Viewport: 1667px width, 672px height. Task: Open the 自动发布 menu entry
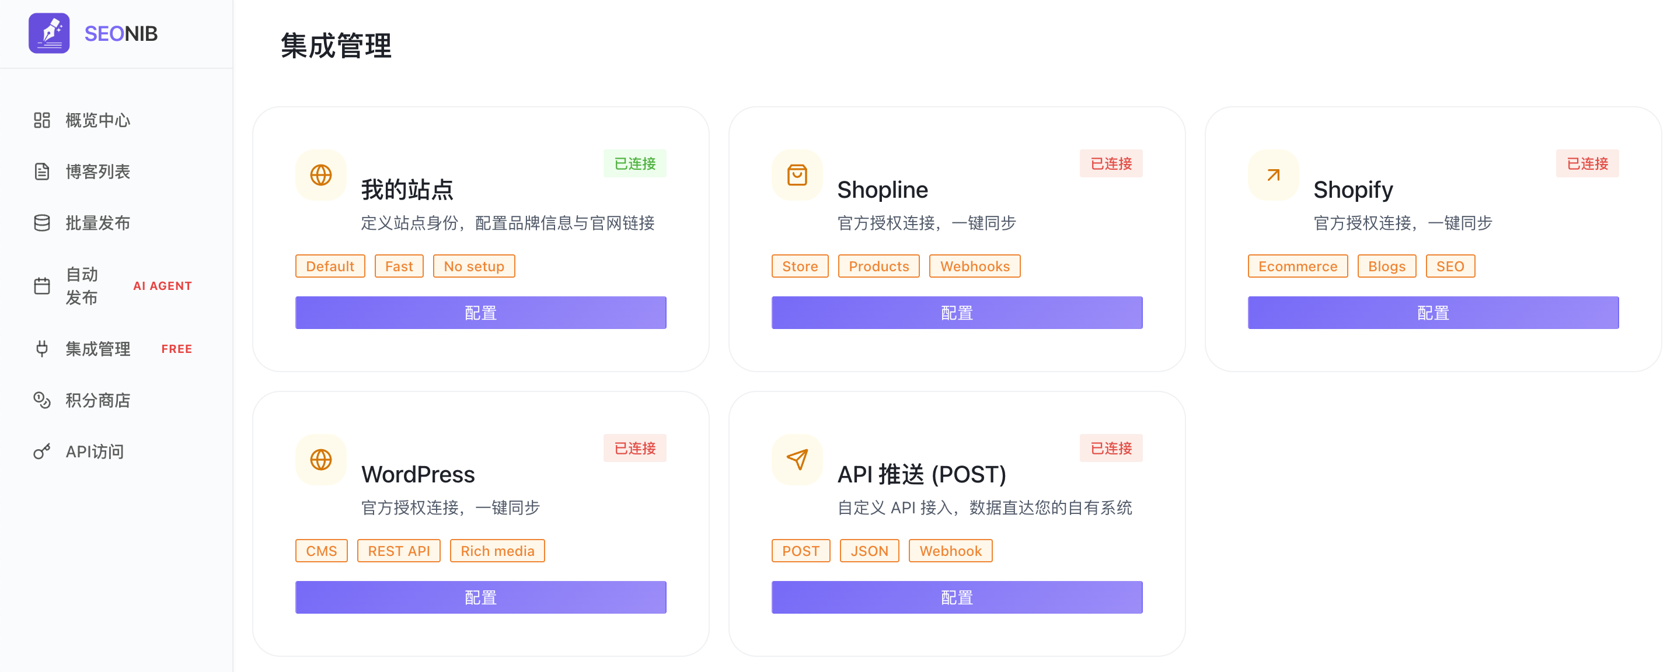[x=82, y=285]
